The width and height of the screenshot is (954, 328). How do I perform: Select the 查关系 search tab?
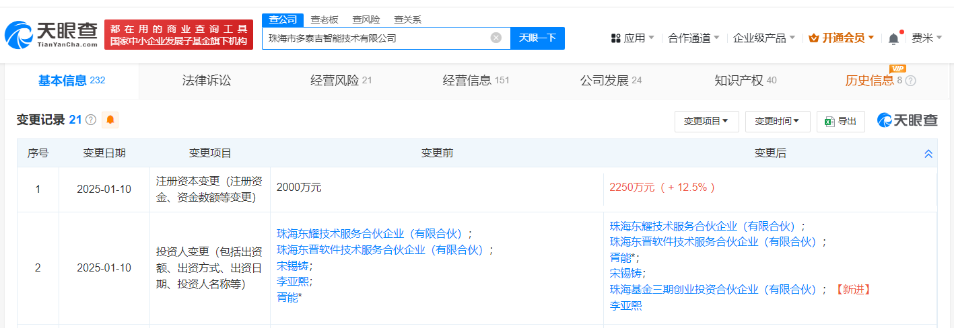coord(408,19)
